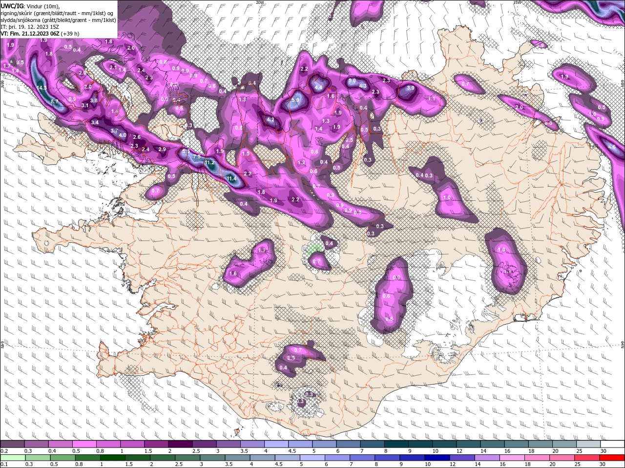Click the 4.2 precipitation value on the map
Screen dimensions: 625x468
(270, 119)
